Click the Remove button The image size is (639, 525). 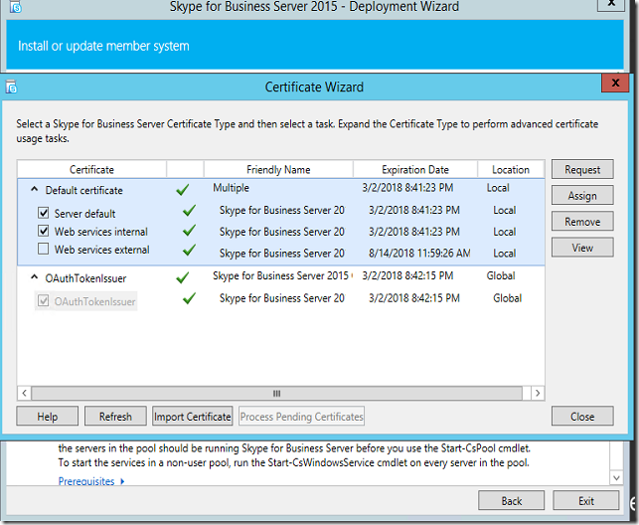[582, 222]
